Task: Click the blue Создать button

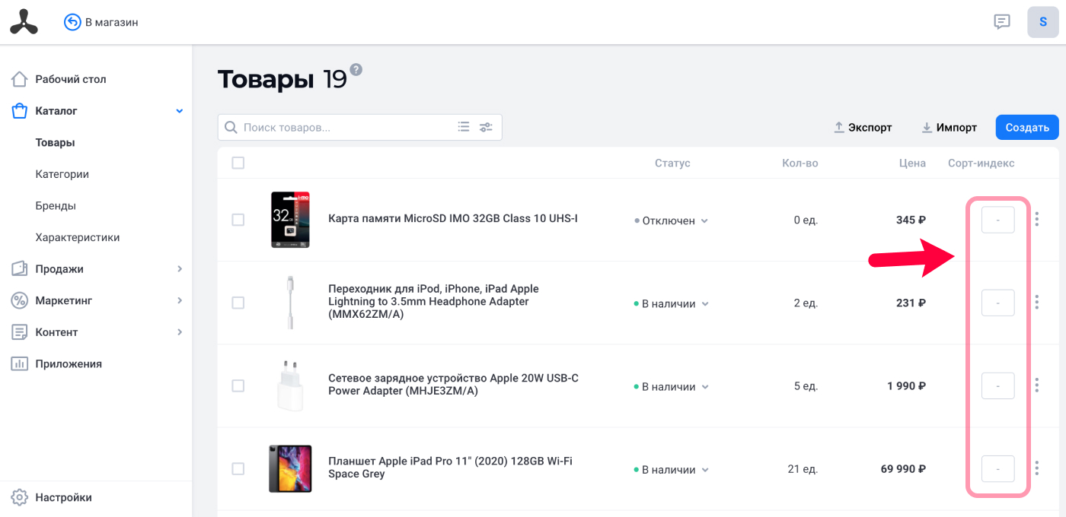Action: tap(1027, 128)
